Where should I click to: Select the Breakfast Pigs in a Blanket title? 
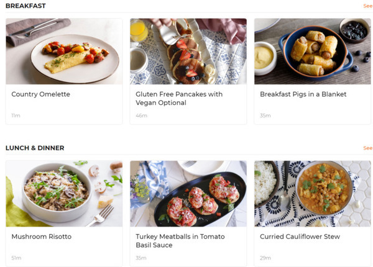click(303, 94)
